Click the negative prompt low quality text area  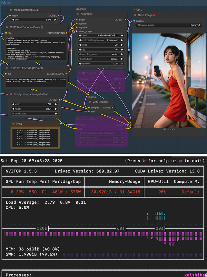pyautogui.click(x=36, y=82)
